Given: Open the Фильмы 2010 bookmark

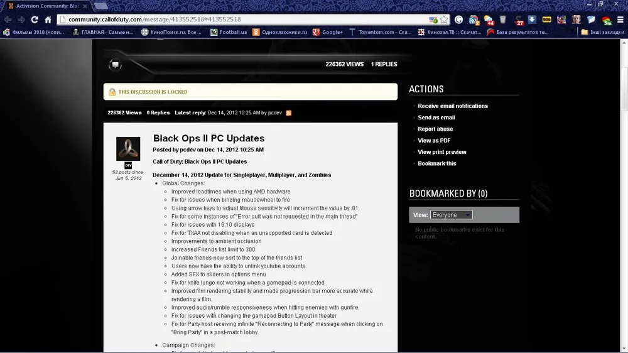Looking at the screenshot, I should [x=34, y=32].
